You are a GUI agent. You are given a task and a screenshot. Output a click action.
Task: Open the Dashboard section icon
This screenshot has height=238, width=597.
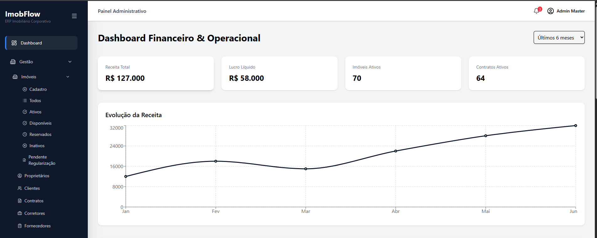tap(14, 43)
